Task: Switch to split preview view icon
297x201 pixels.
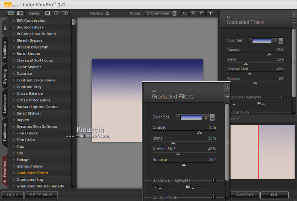Action: click(56, 13)
